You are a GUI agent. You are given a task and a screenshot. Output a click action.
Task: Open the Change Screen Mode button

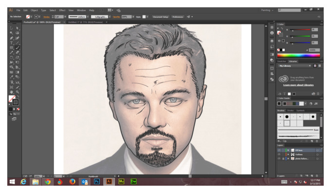pos(14,119)
